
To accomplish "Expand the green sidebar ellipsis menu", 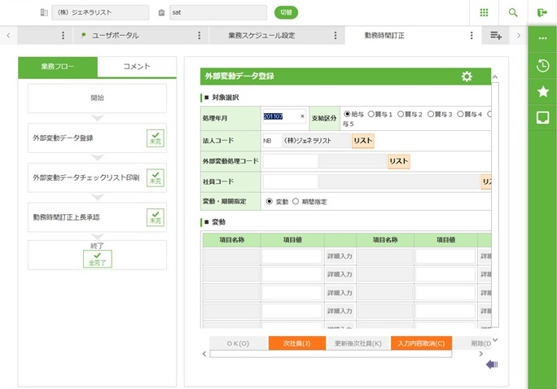I will pos(542,37).
